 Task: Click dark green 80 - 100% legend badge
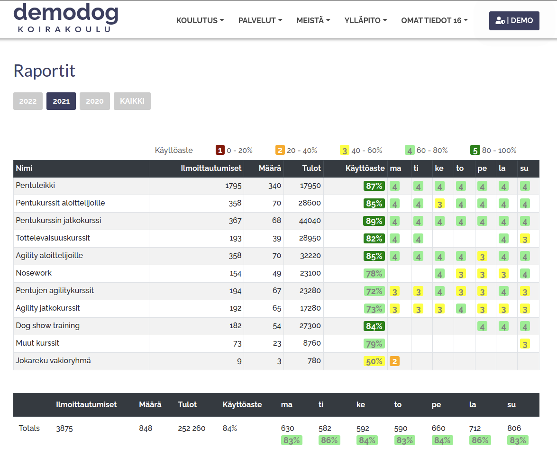coord(475,151)
